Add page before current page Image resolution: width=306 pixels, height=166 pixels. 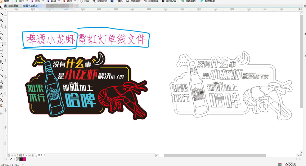tap(9, 156)
